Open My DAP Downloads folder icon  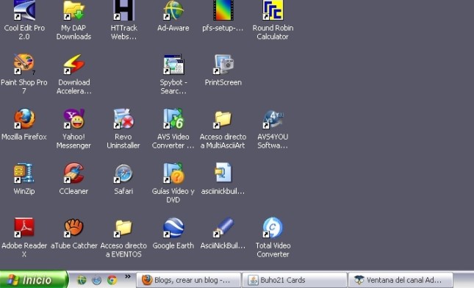73,10
